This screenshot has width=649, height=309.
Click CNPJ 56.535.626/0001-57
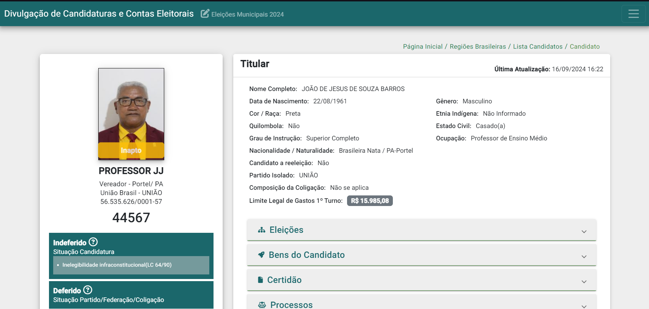pos(131,202)
